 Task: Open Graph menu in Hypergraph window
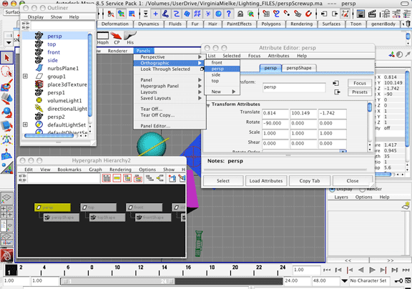pyautogui.click(x=95, y=170)
